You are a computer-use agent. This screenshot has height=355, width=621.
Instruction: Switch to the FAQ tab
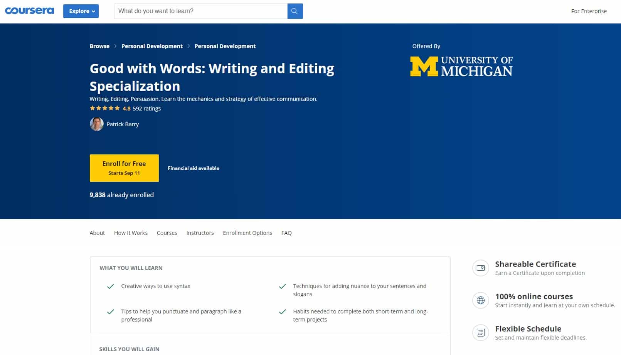coord(286,233)
